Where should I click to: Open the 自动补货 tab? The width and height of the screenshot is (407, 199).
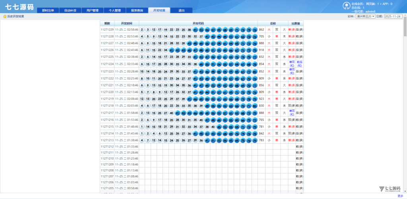coord(70,10)
